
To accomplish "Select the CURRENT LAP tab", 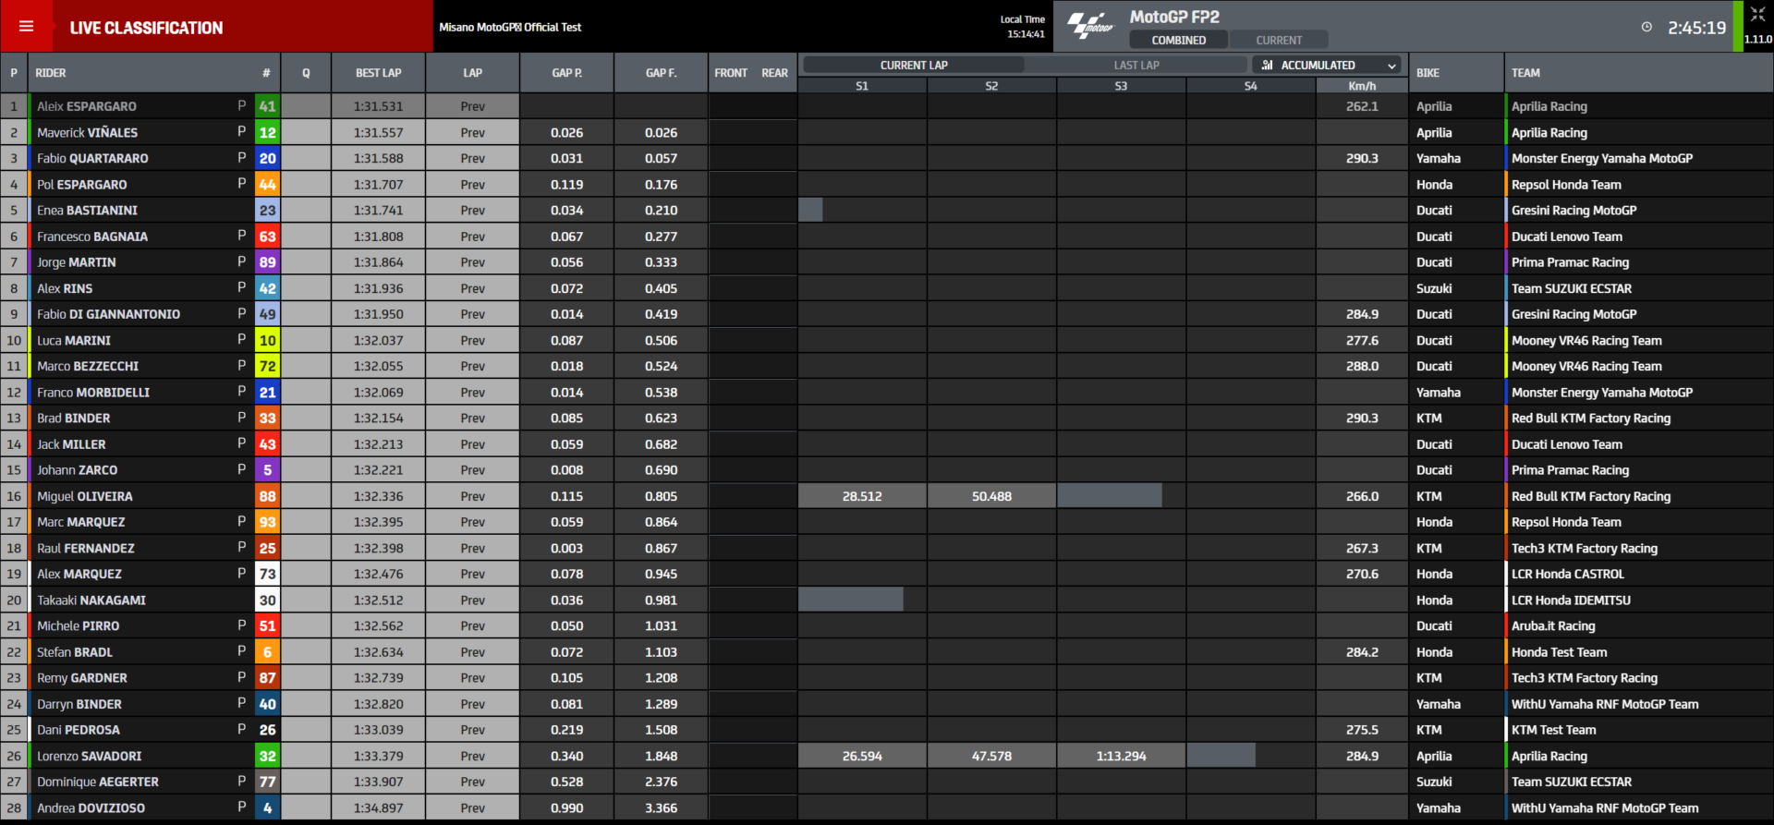I will [913, 66].
